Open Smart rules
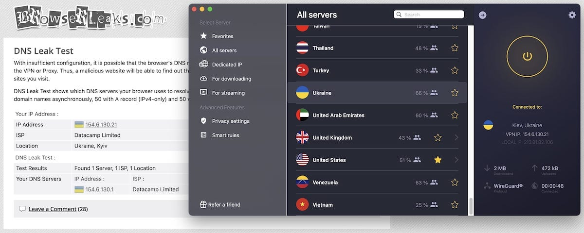 (x=225, y=135)
